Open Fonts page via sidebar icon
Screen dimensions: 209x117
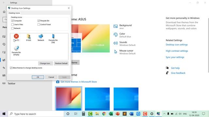click(x=4, y=68)
